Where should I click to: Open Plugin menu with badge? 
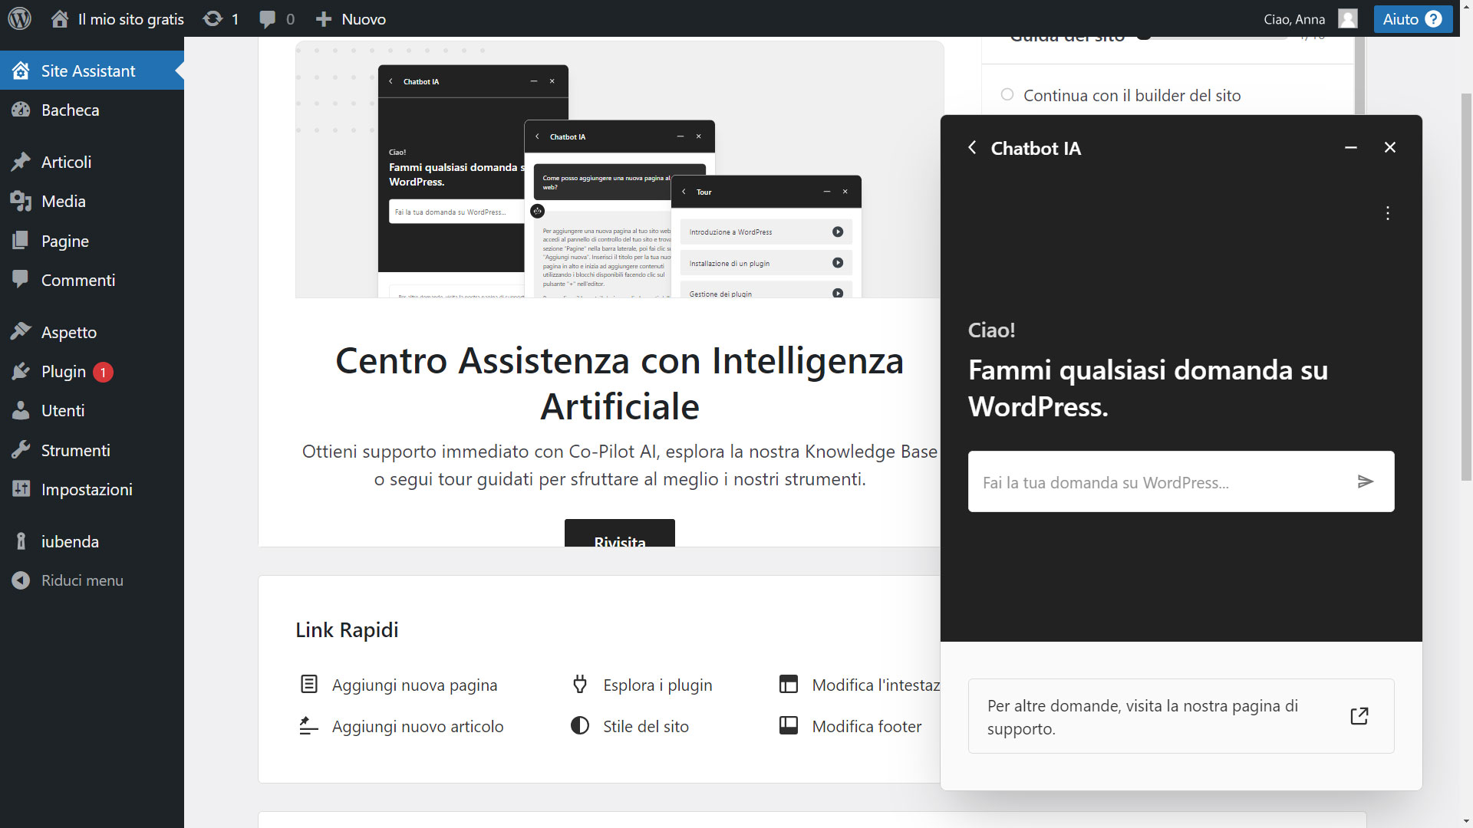[x=92, y=371]
